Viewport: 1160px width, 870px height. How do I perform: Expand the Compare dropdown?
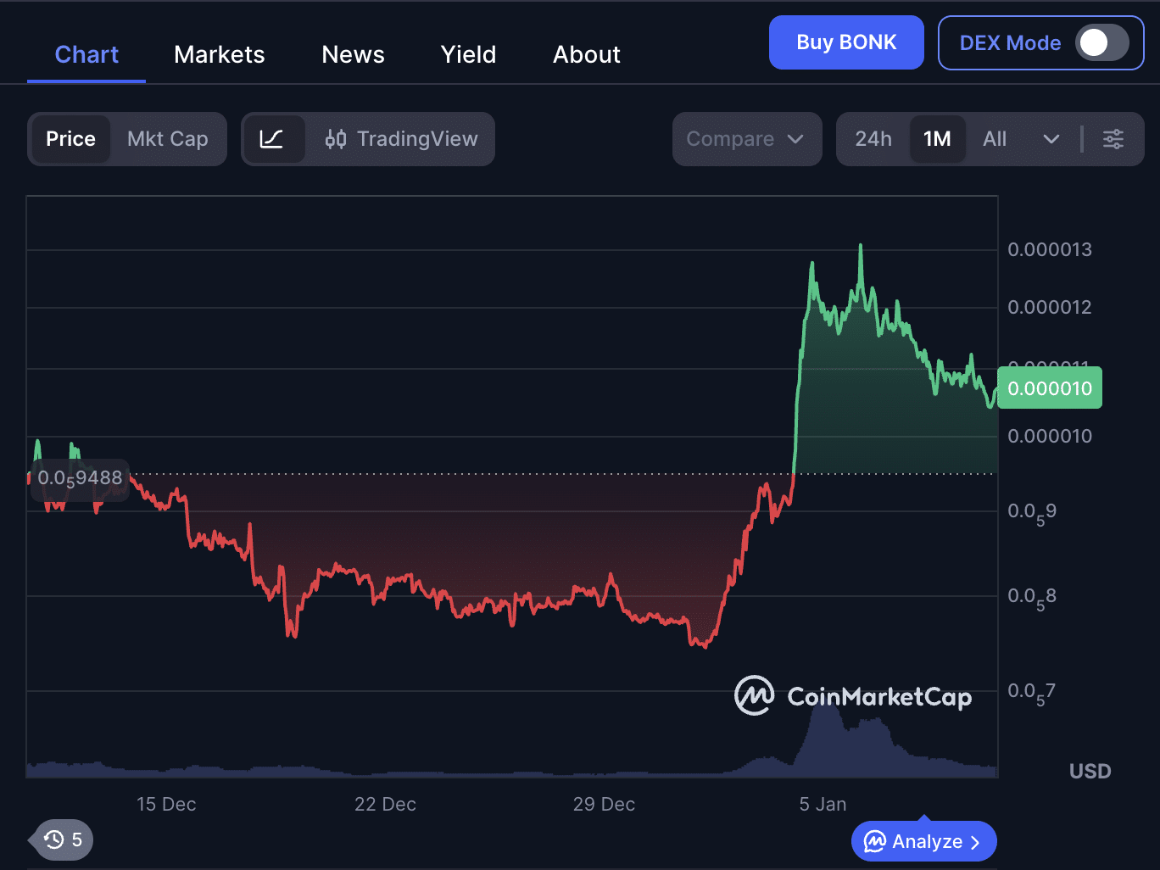[x=746, y=138]
